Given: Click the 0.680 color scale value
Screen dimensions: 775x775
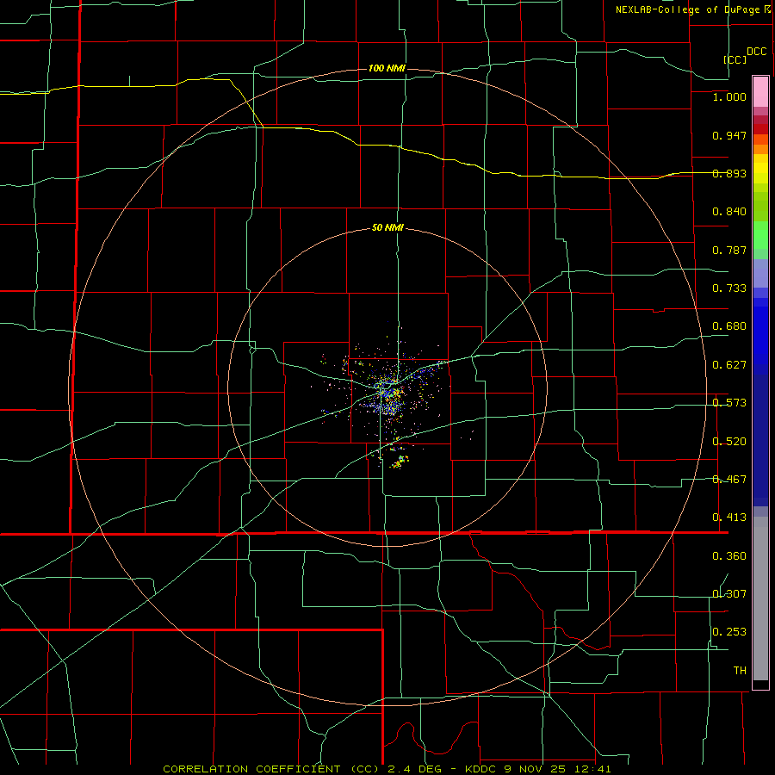Looking at the screenshot, I should 729,326.
